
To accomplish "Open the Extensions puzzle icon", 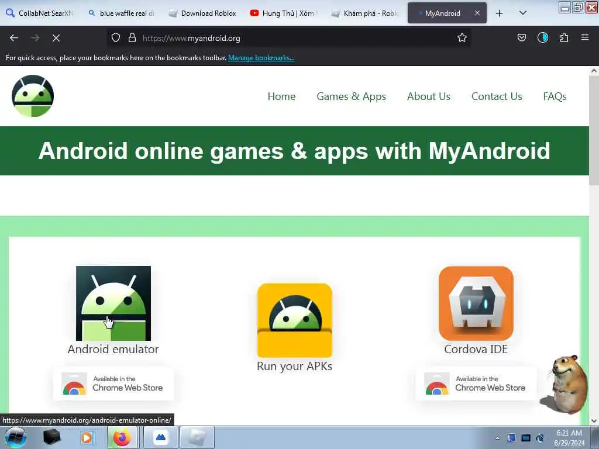I will [x=564, y=37].
